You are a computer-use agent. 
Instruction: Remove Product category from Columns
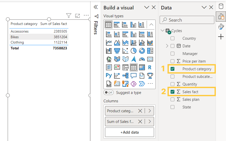pos(140,111)
